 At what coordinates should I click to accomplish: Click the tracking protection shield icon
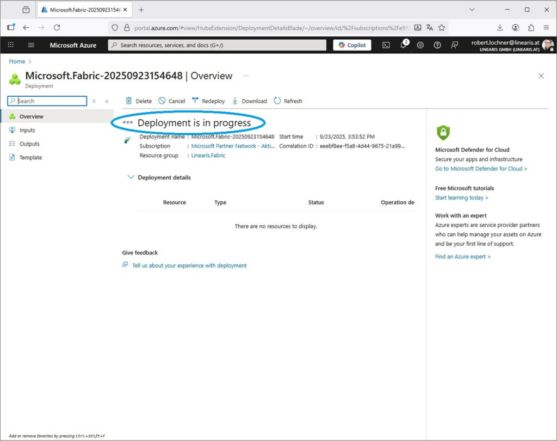(x=115, y=28)
